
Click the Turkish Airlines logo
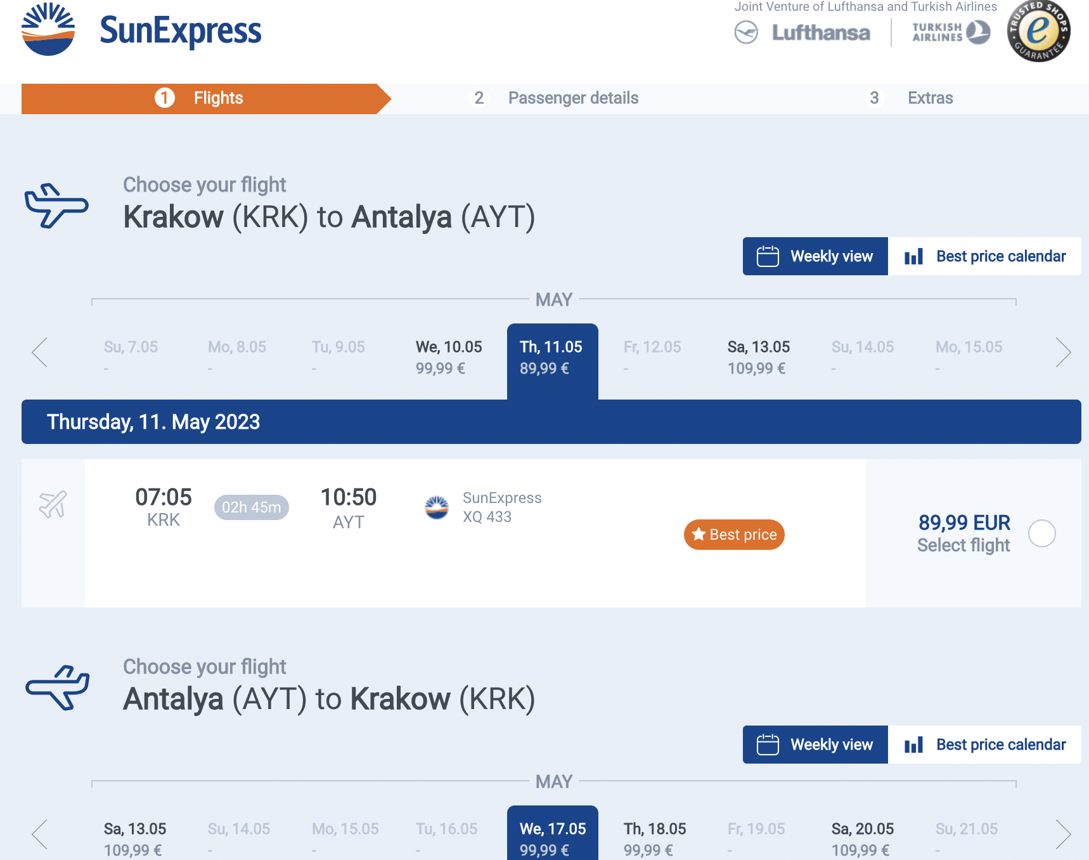(x=951, y=32)
